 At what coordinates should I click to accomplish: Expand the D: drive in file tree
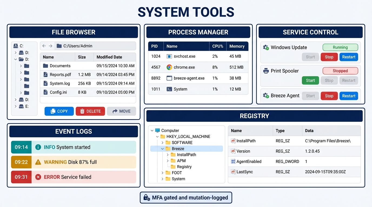15,53
